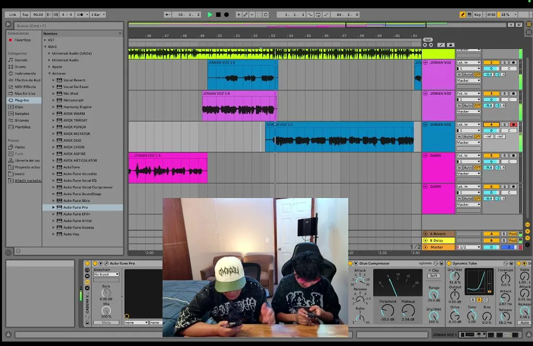The image size is (533, 346).
Task: Toggle Auto-Tune Pro device activator
Action: click(x=95, y=263)
